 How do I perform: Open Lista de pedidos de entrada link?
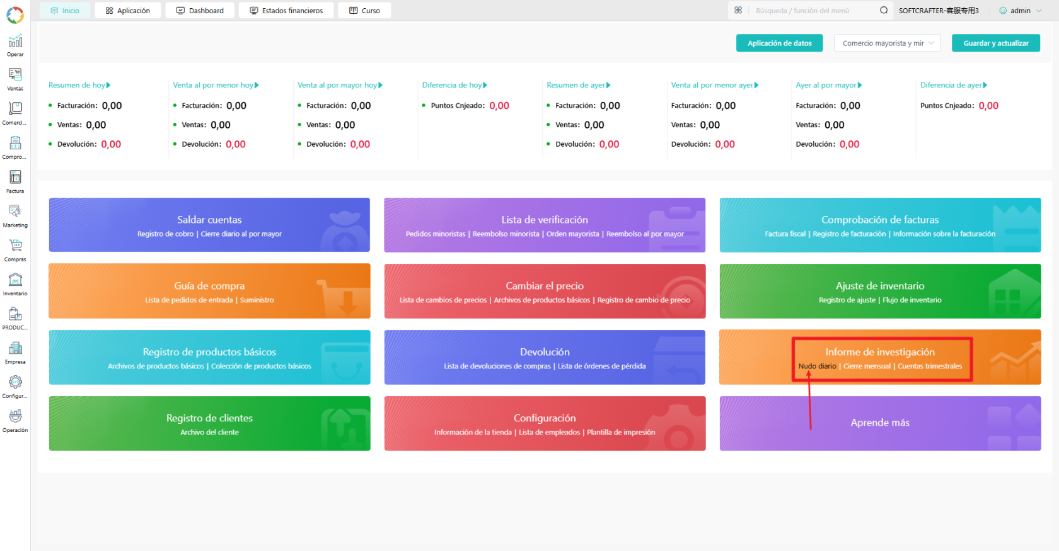point(188,300)
